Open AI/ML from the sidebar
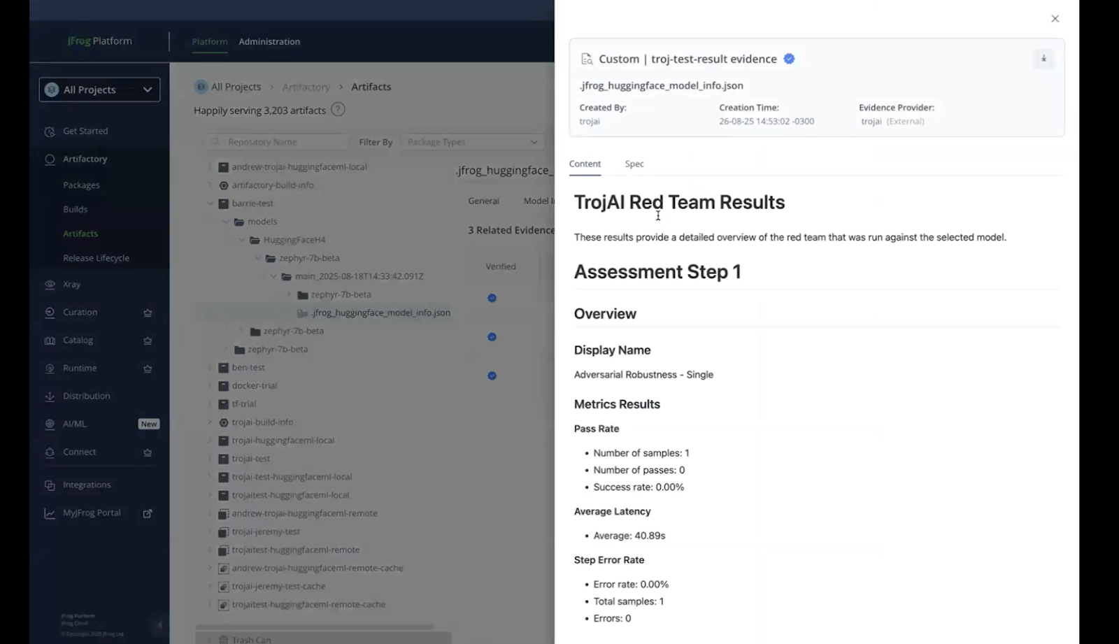Image resolution: width=1119 pixels, height=644 pixels. click(x=74, y=424)
